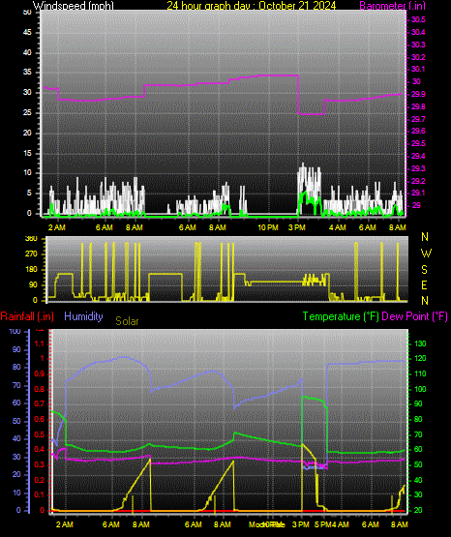The width and height of the screenshot is (451, 537).
Task: Click the Rainfall (.in) legend label
Action: 27,316
